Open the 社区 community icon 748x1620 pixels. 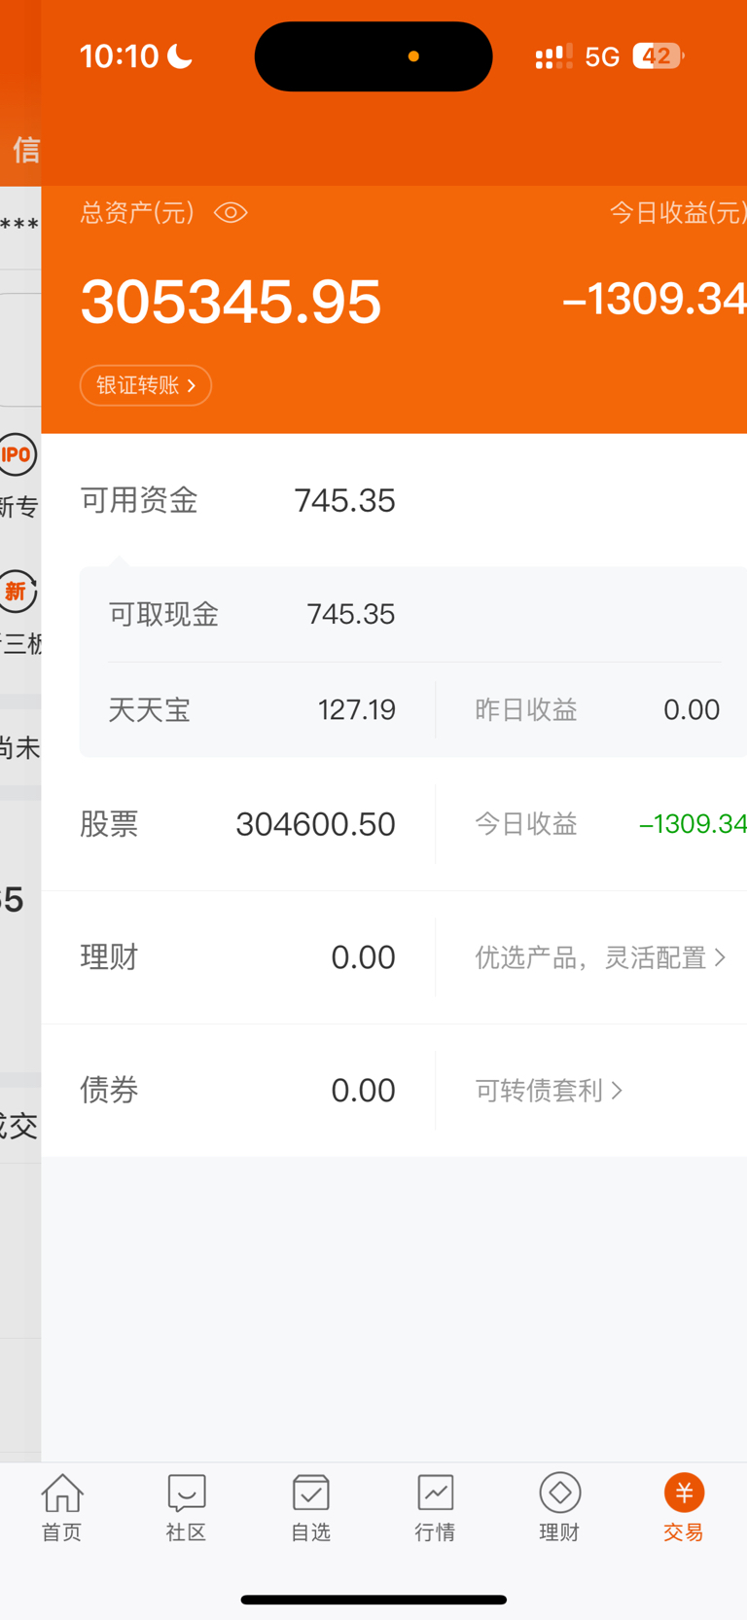(x=186, y=1506)
